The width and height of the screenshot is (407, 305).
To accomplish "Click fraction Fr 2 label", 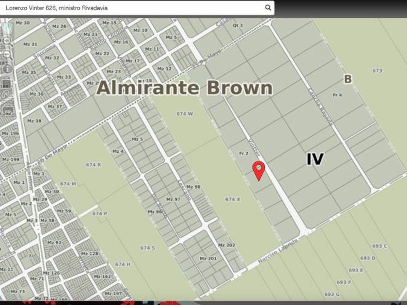I will 243,153.
